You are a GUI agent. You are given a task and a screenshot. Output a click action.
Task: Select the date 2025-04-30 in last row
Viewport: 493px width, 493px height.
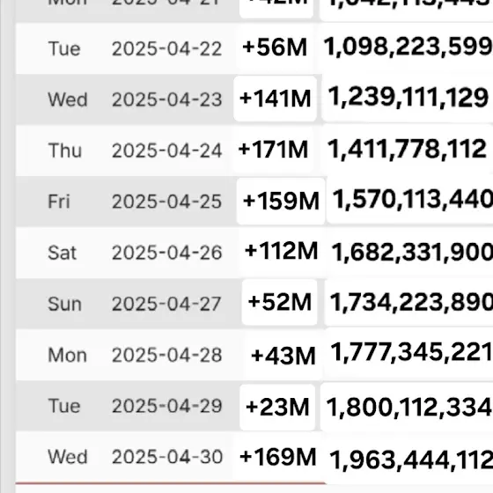167,457
